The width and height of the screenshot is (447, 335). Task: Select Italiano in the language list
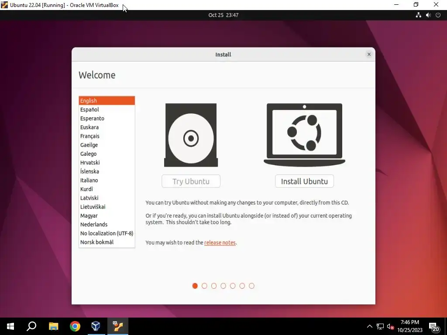(107, 180)
